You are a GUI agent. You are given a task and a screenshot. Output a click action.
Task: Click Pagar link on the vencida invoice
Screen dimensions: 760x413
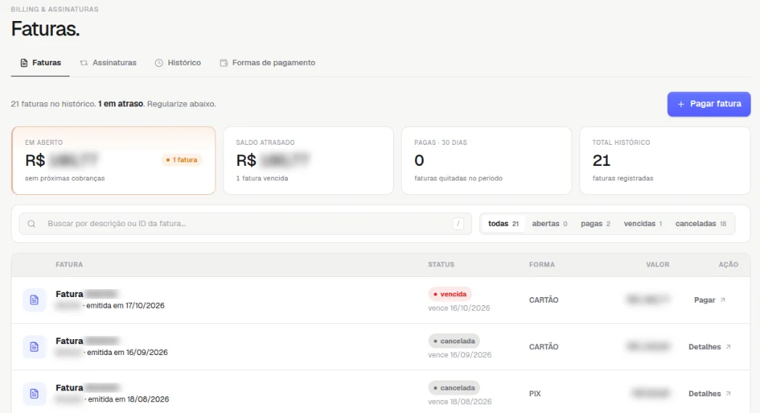point(709,300)
